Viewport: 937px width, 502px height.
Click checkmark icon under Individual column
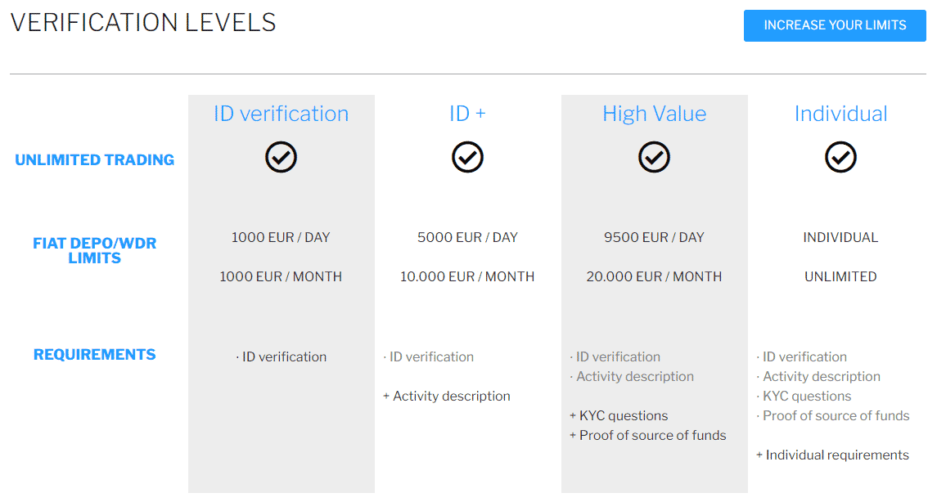840,157
